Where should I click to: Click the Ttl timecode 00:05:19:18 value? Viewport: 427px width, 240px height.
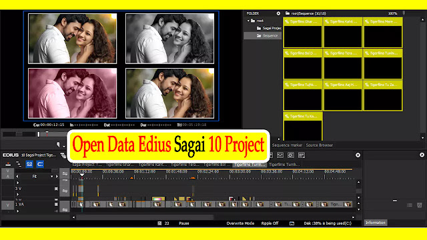pyautogui.click(x=194, y=125)
